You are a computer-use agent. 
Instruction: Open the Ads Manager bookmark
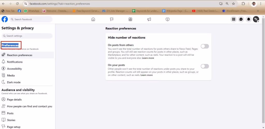[115, 11]
